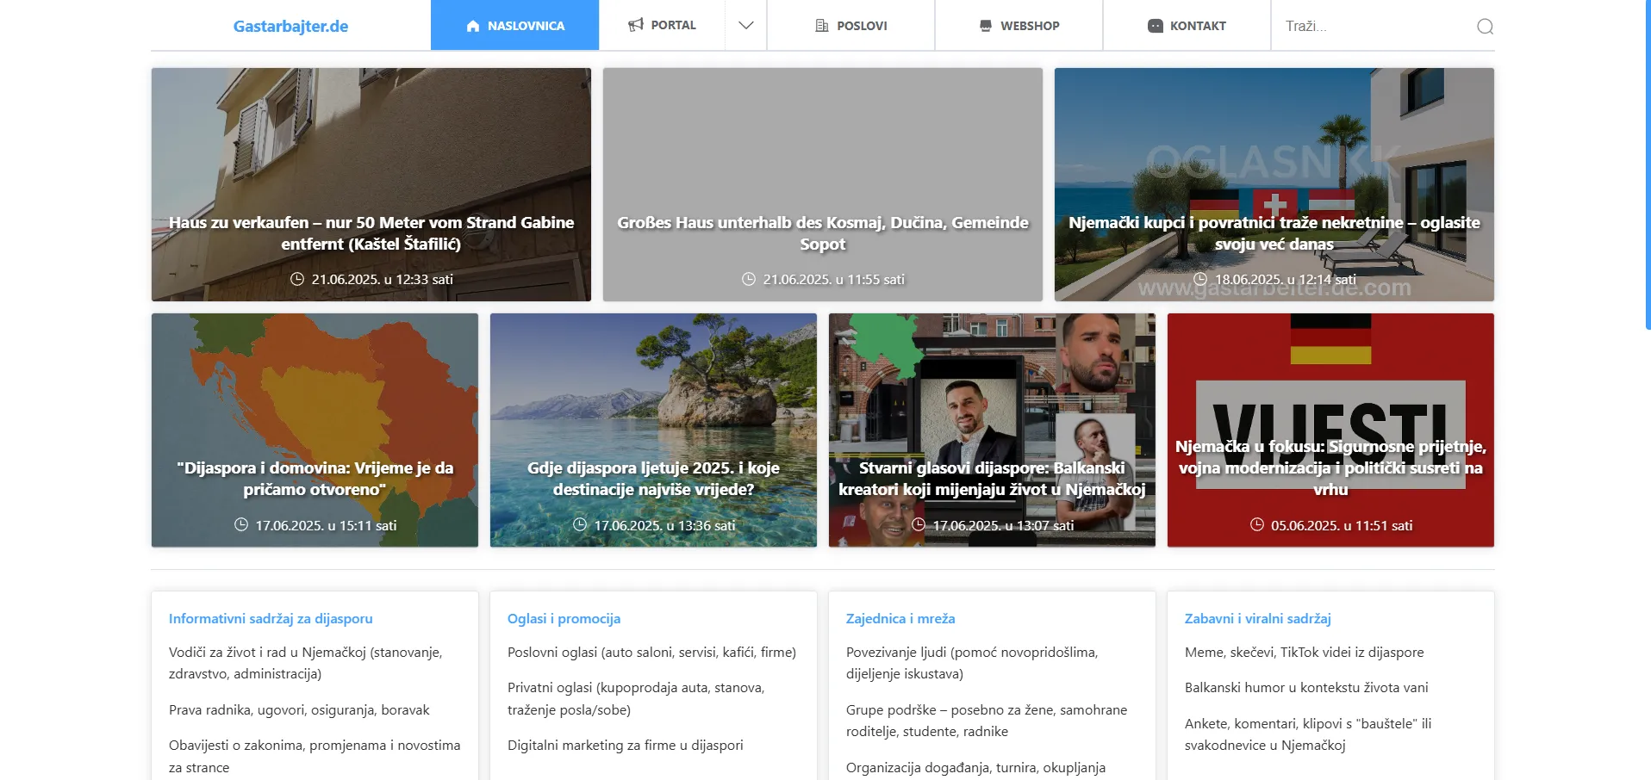Open the Kontakt page
The image size is (1651, 780).
click(x=1197, y=26)
